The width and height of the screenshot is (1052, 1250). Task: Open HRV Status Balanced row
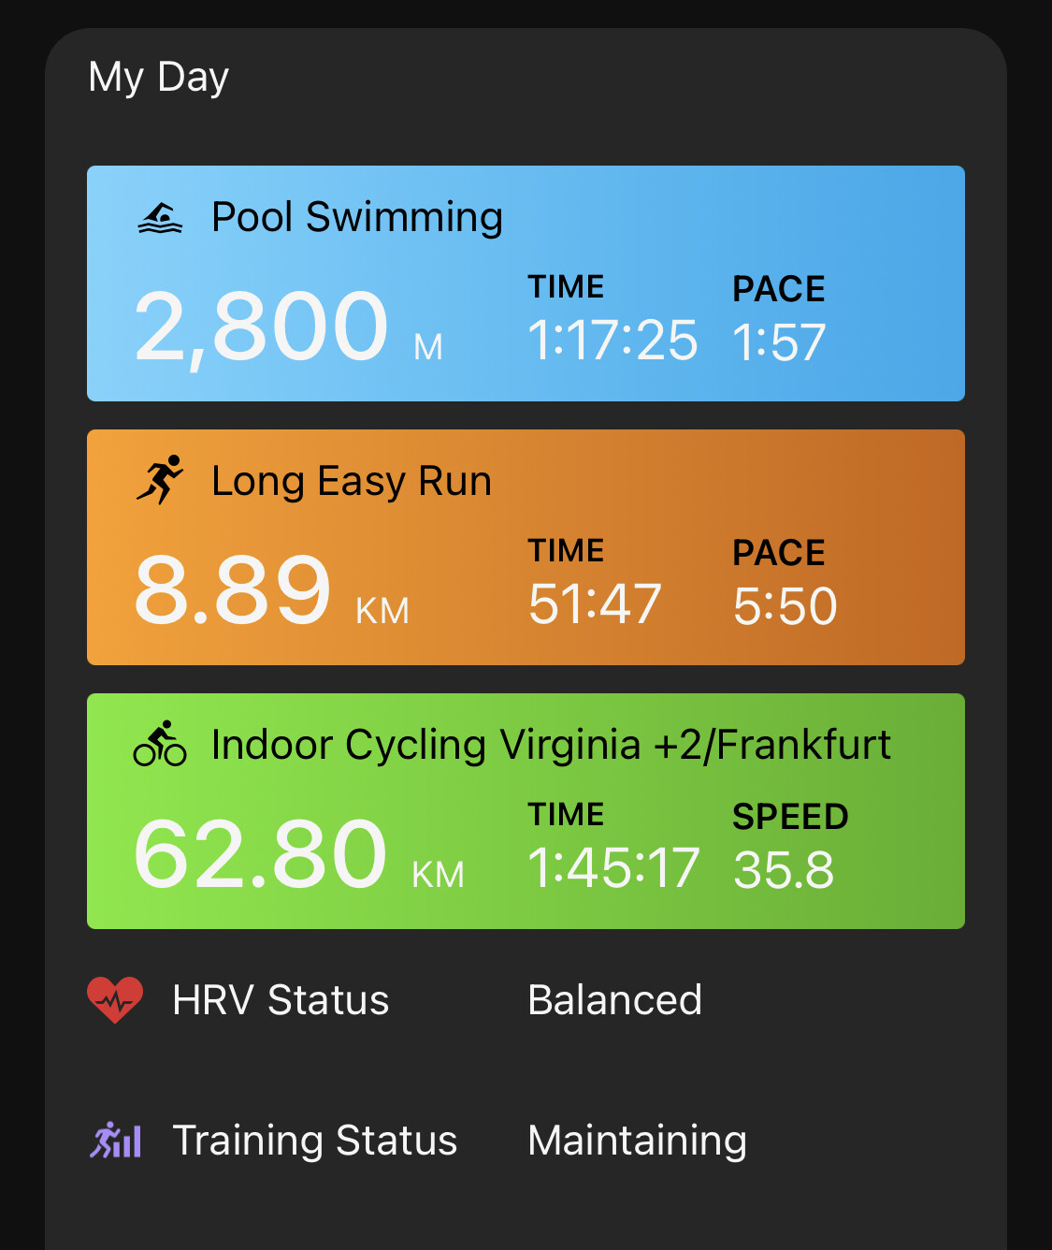[x=526, y=1000]
